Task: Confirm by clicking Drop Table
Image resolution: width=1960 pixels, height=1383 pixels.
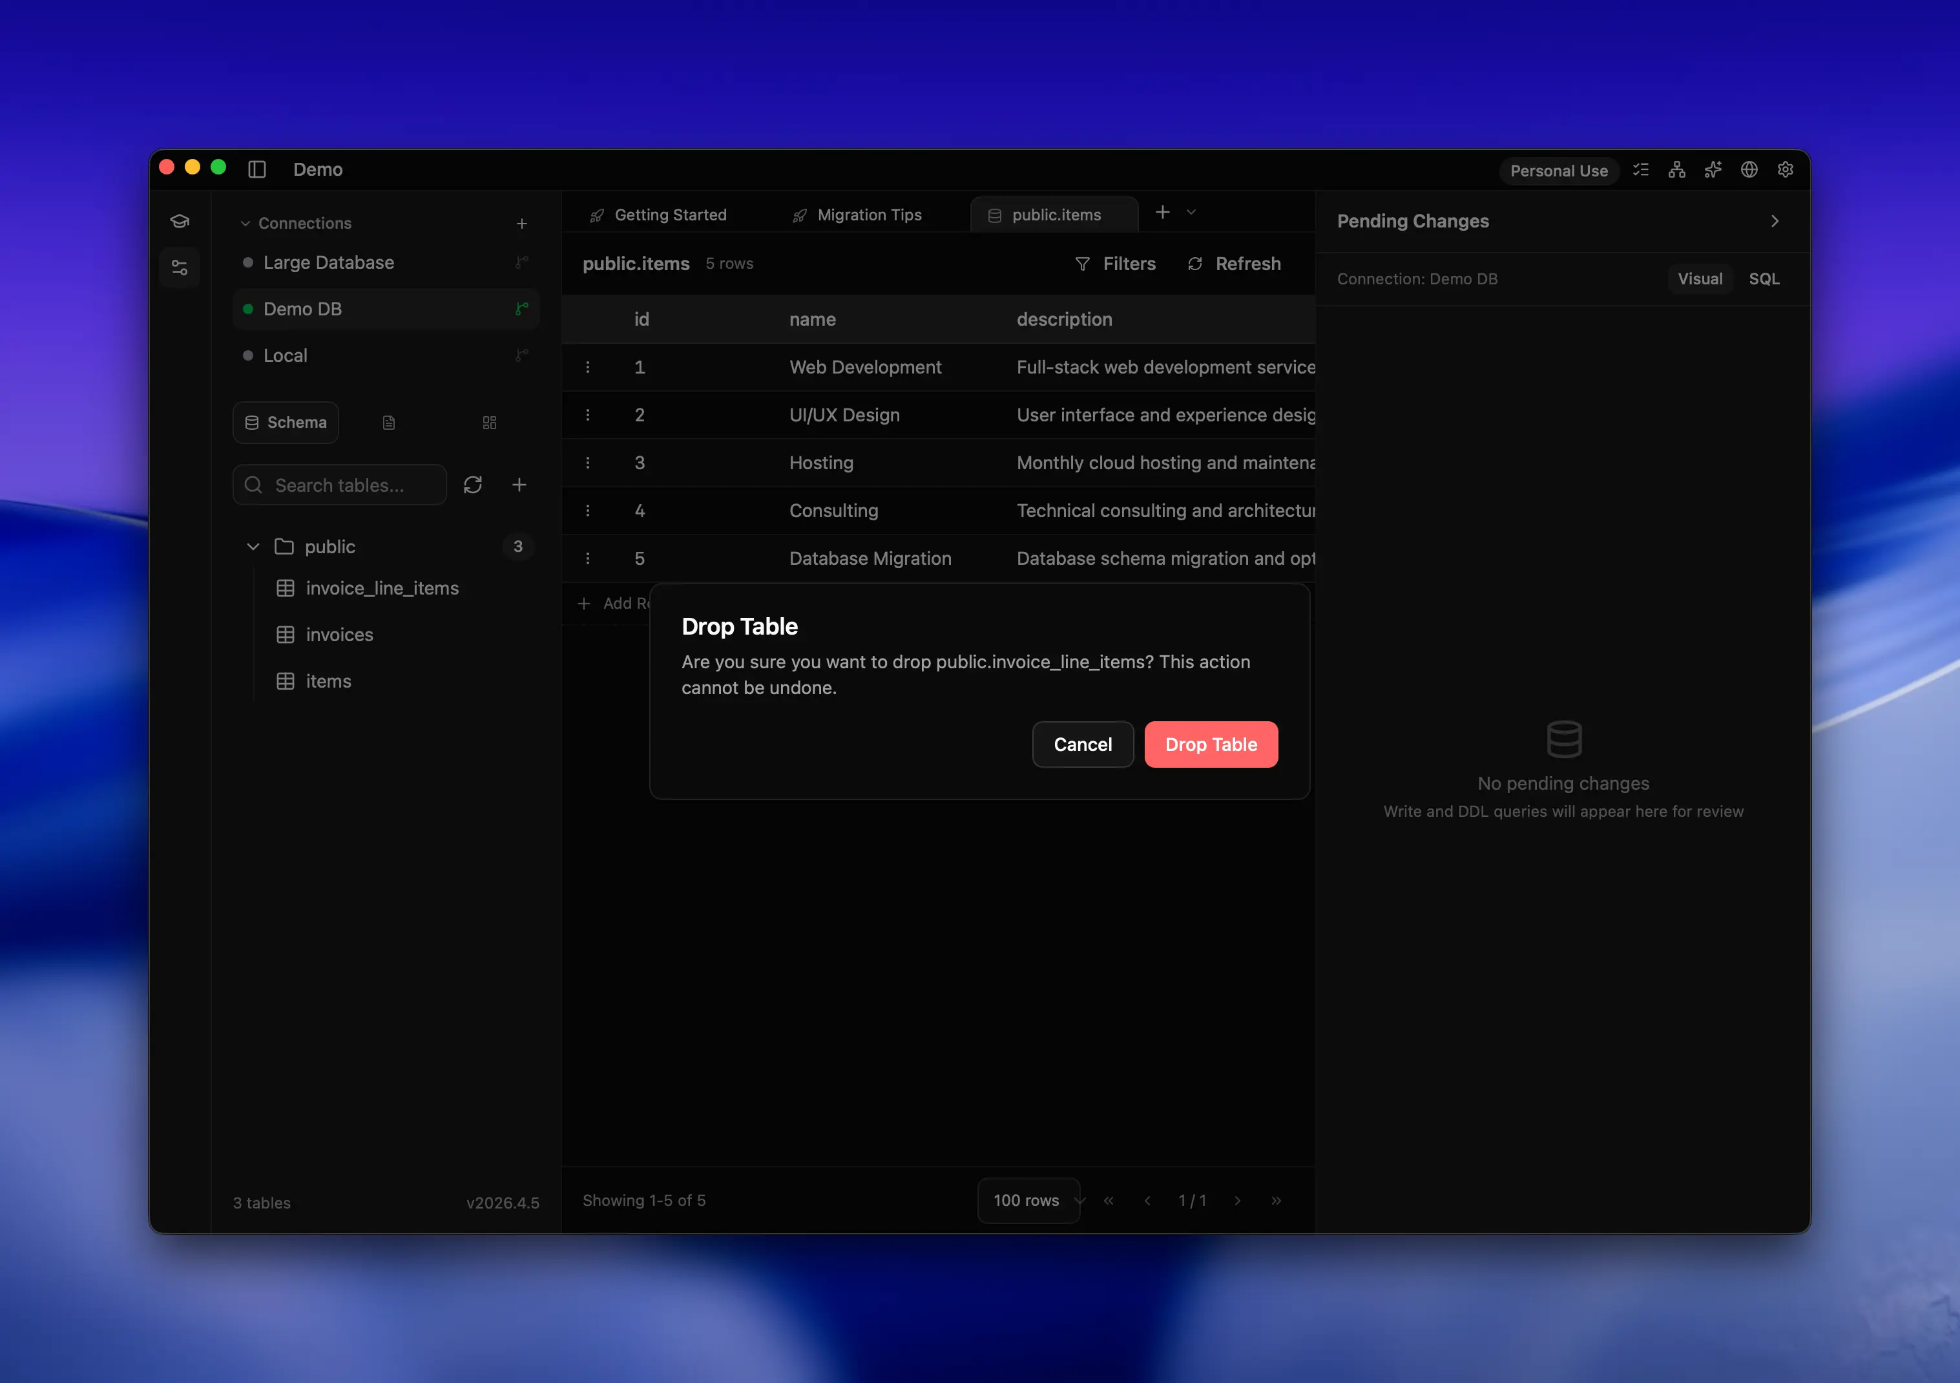Action: coord(1211,744)
